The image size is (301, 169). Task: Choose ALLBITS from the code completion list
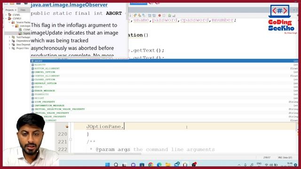164,65
